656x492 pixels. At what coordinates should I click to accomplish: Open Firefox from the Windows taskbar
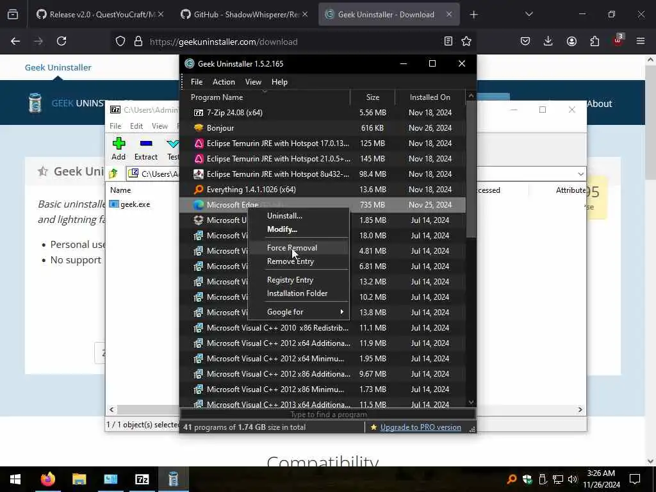[x=47, y=479]
